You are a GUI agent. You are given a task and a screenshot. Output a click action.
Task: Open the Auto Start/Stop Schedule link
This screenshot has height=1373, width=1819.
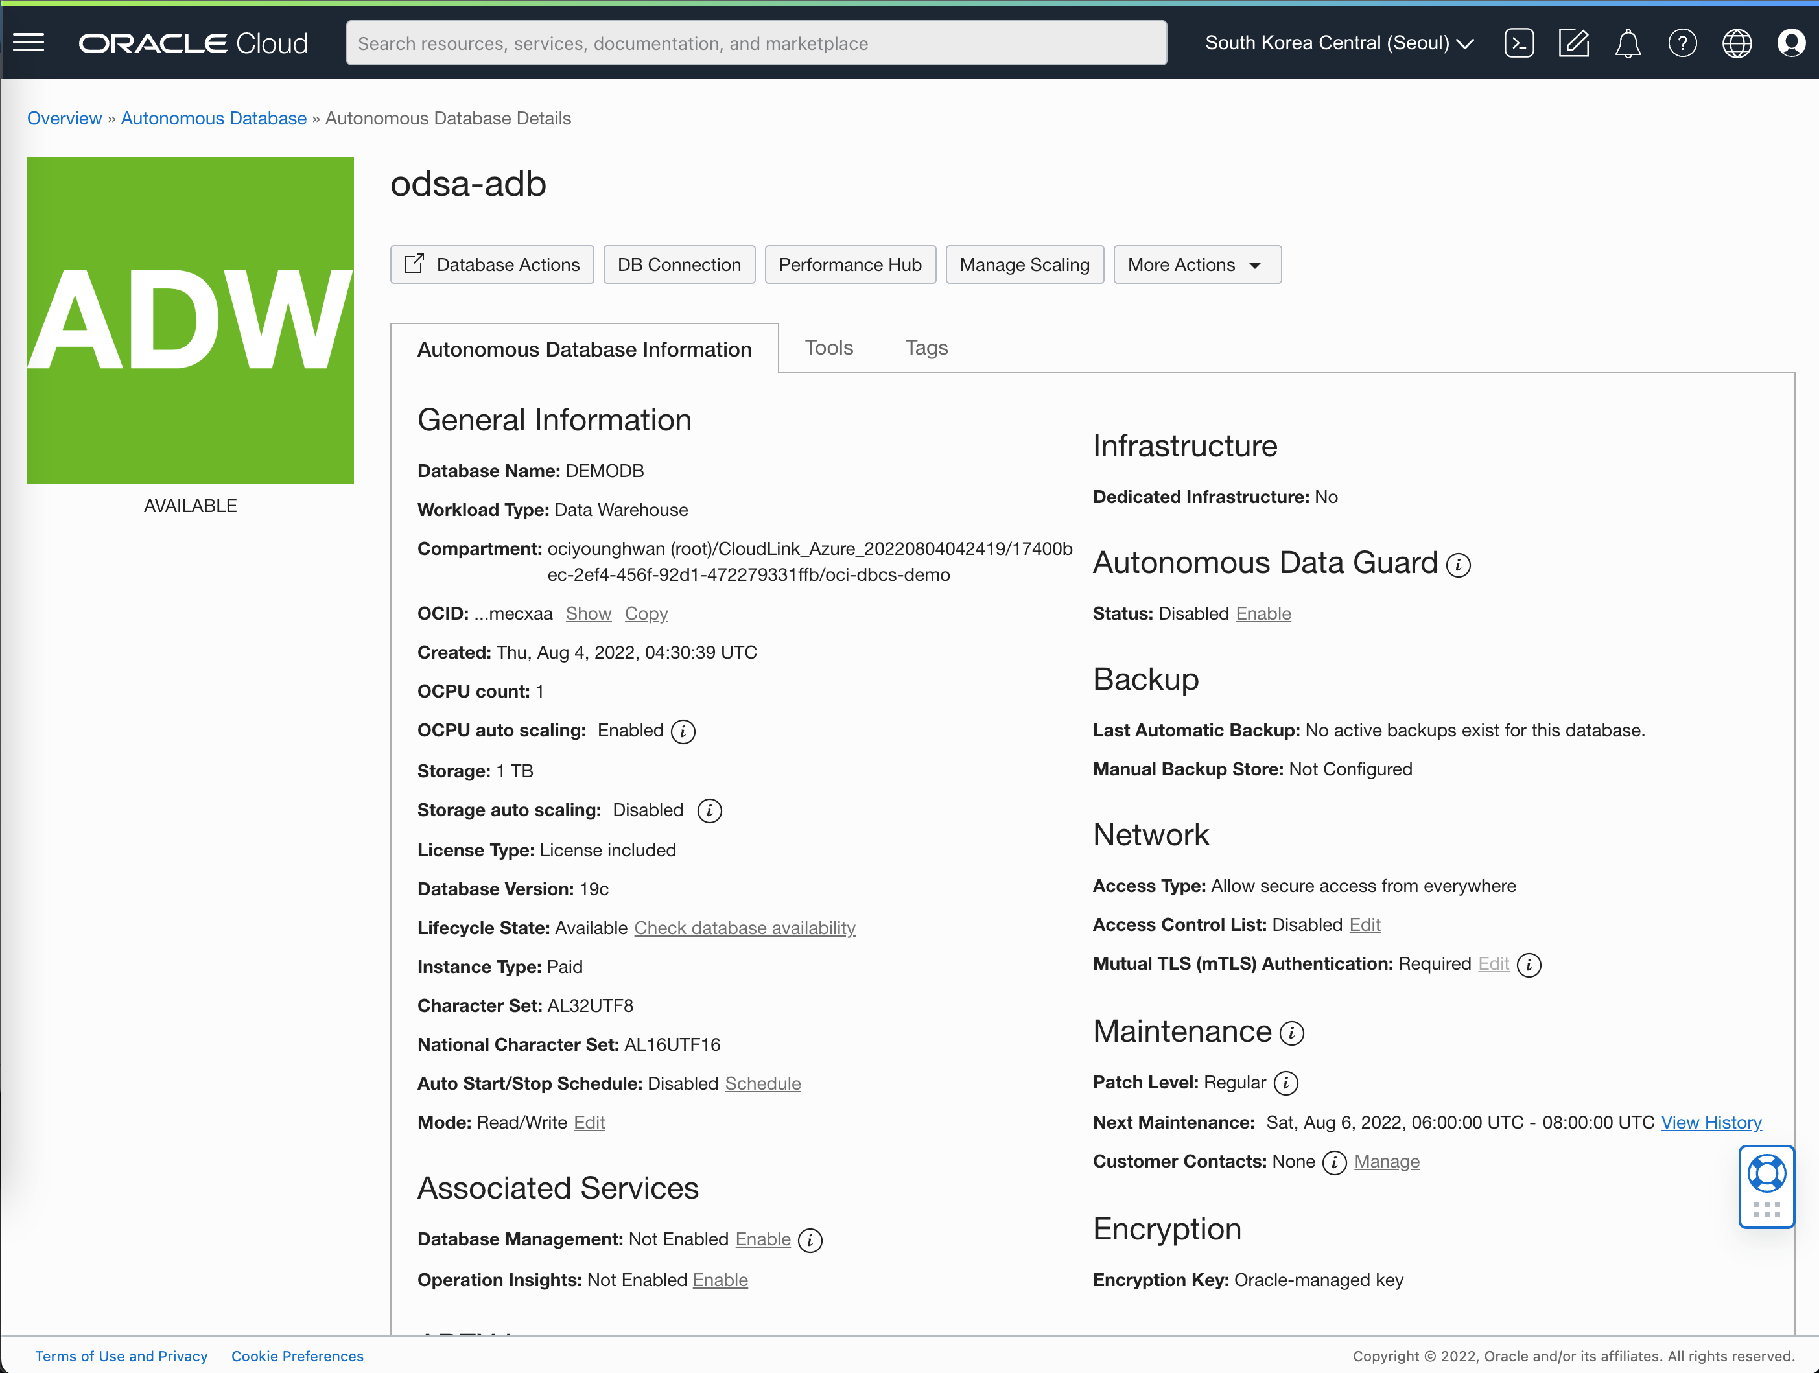point(762,1085)
